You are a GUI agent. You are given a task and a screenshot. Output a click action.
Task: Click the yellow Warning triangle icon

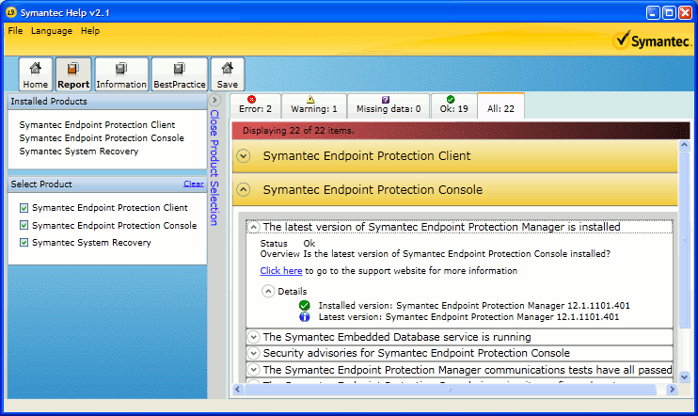tap(310, 100)
